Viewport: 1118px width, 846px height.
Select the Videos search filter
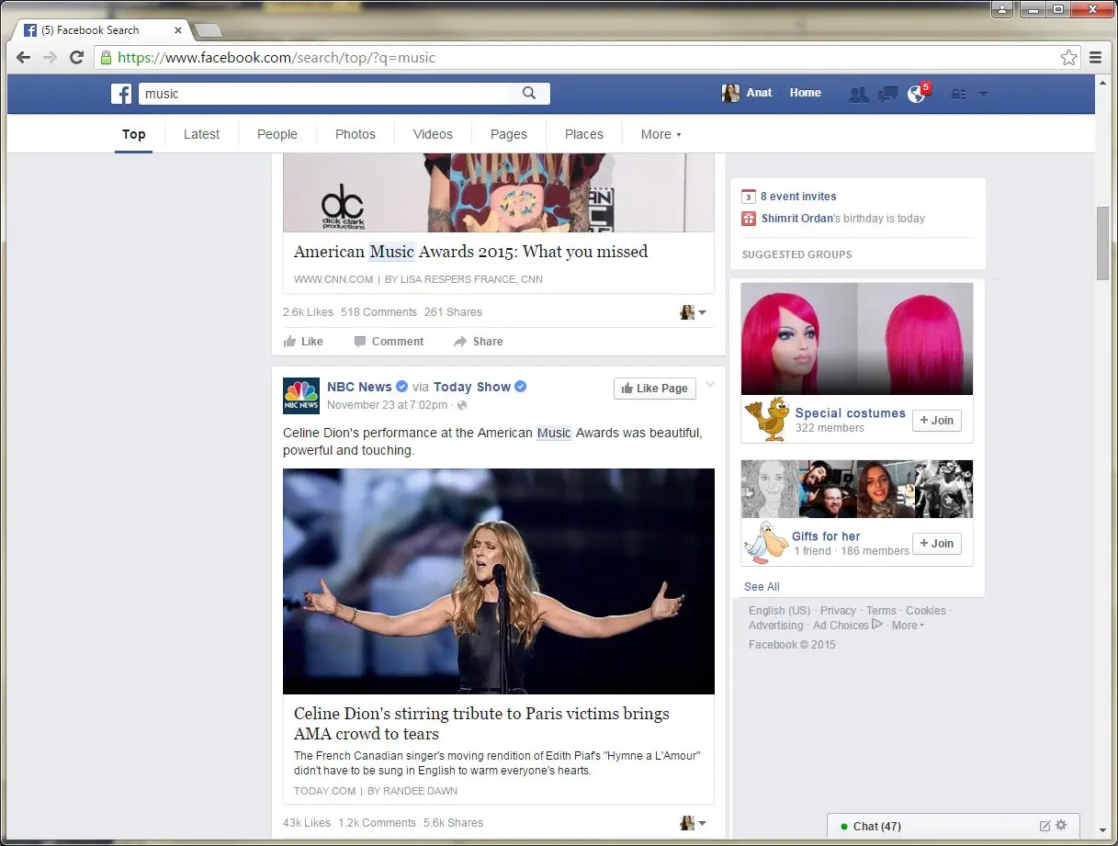433,134
